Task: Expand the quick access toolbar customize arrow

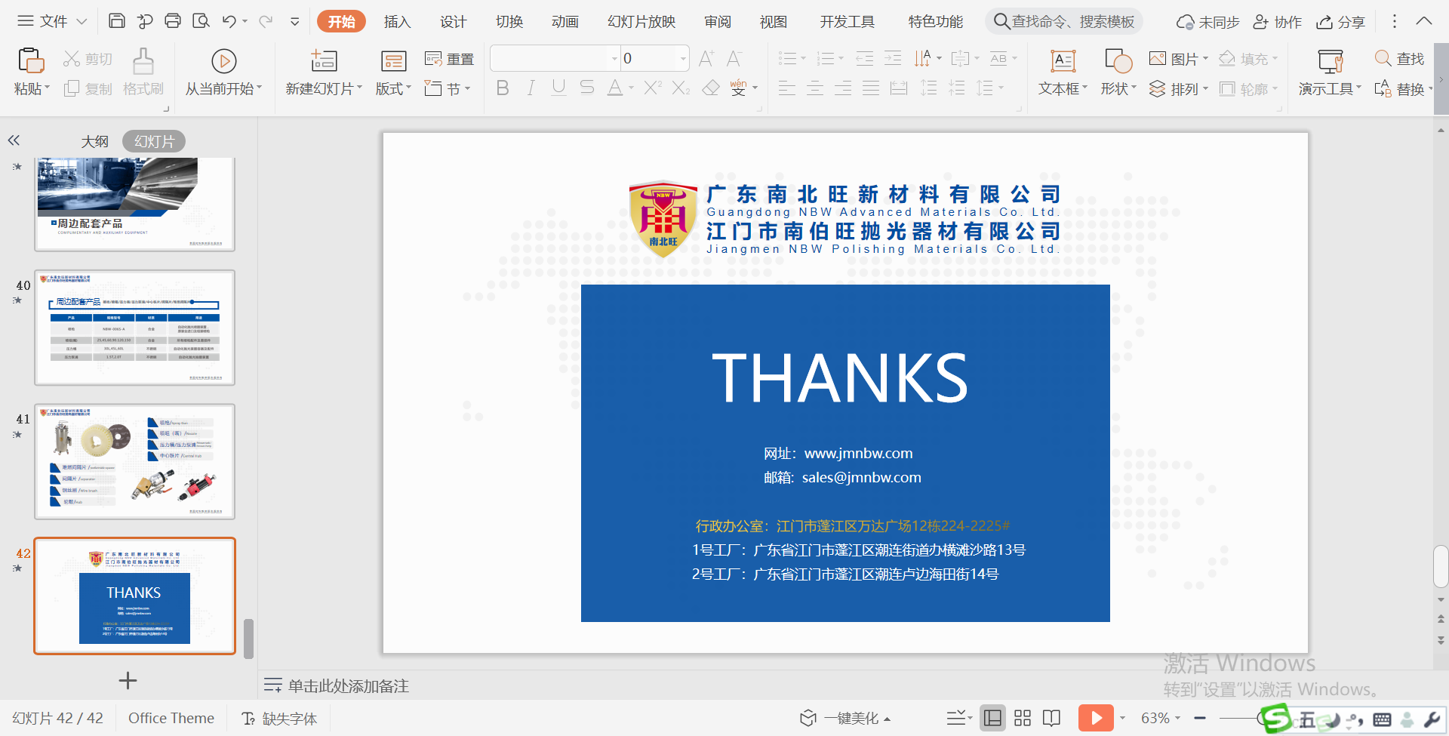Action: pos(294,22)
